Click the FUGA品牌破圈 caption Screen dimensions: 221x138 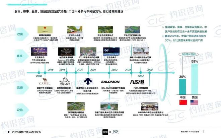click(141, 88)
